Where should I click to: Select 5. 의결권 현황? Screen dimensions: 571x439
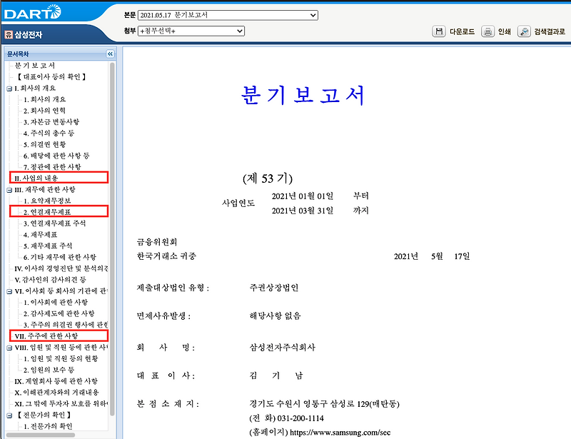[x=44, y=145]
